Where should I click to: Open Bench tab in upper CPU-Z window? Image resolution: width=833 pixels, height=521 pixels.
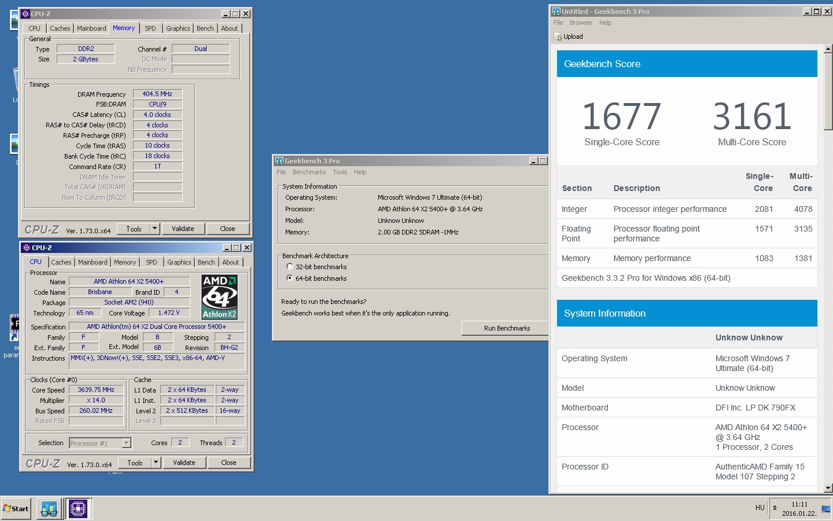205,28
